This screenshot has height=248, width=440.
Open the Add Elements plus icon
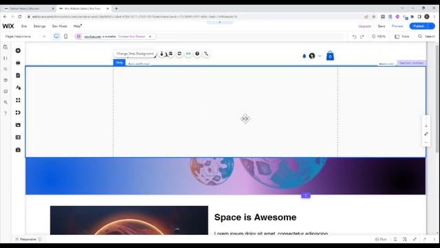click(x=18, y=50)
